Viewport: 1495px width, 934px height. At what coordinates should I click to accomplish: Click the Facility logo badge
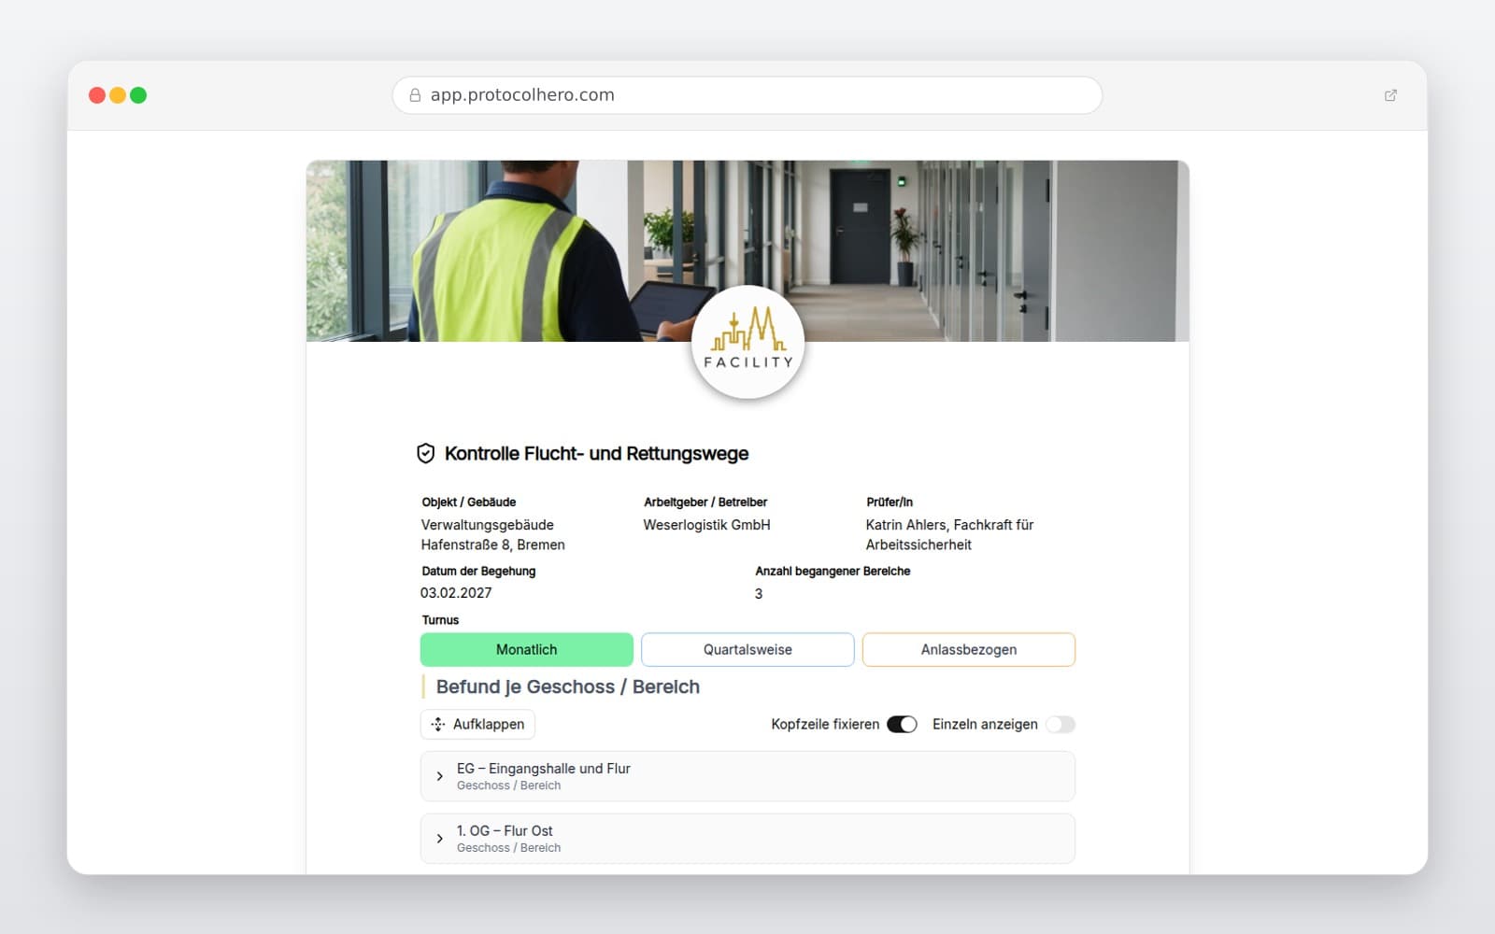(x=747, y=342)
